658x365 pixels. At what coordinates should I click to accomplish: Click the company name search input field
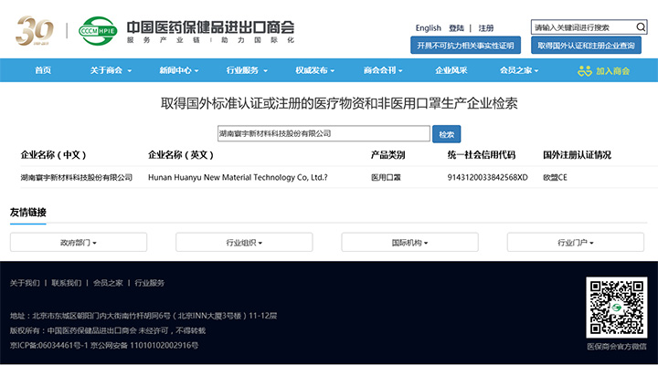pyautogui.click(x=324, y=133)
